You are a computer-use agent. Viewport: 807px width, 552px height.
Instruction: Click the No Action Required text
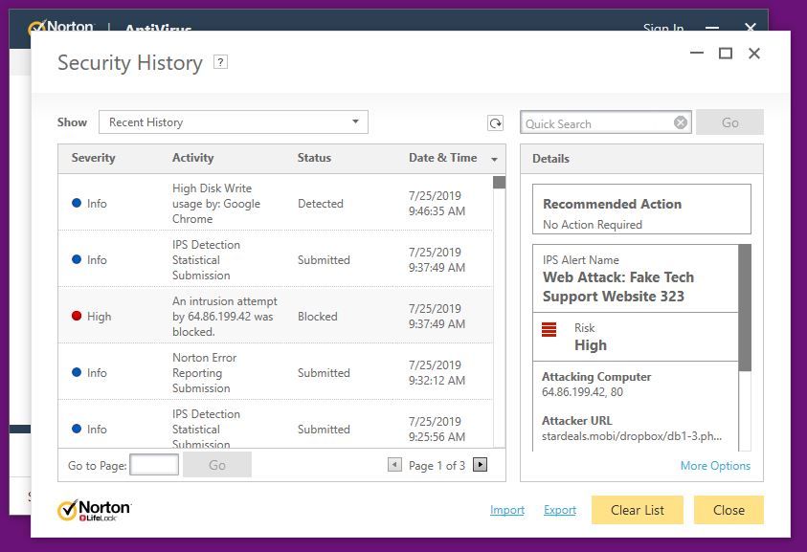(x=593, y=225)
